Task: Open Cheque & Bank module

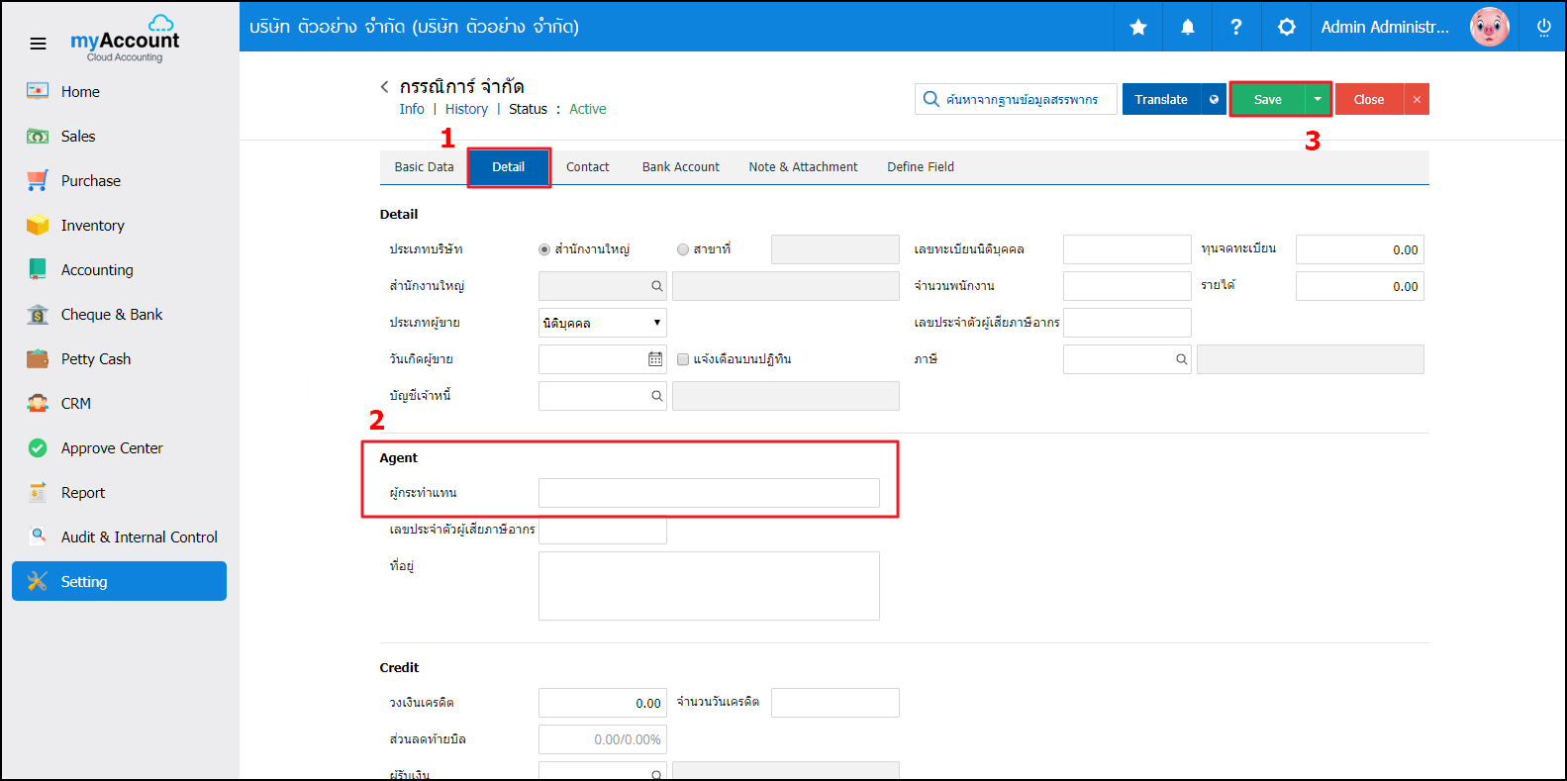Action: coord(111,314)
